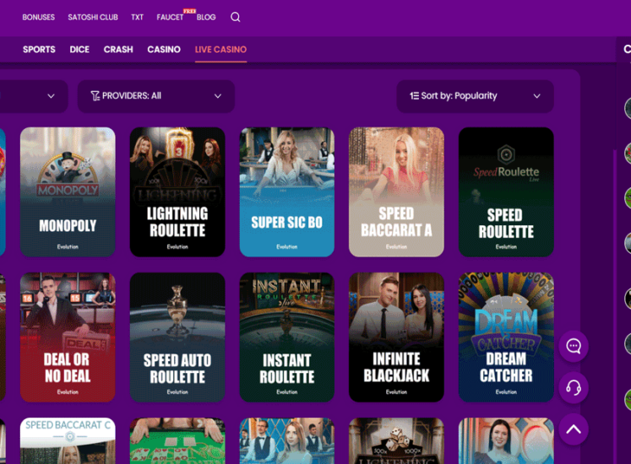Open the Bonuses link
The image size is (631, 464).
(x=38, y=17)
